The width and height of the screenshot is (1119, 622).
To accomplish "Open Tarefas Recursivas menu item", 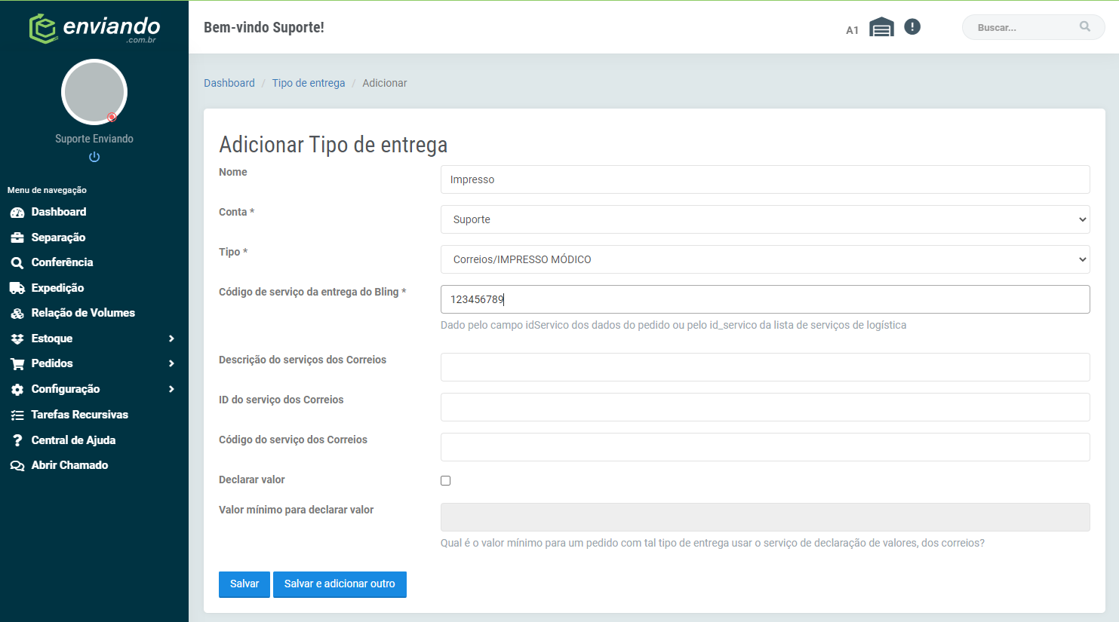I will tap(79, 415).
